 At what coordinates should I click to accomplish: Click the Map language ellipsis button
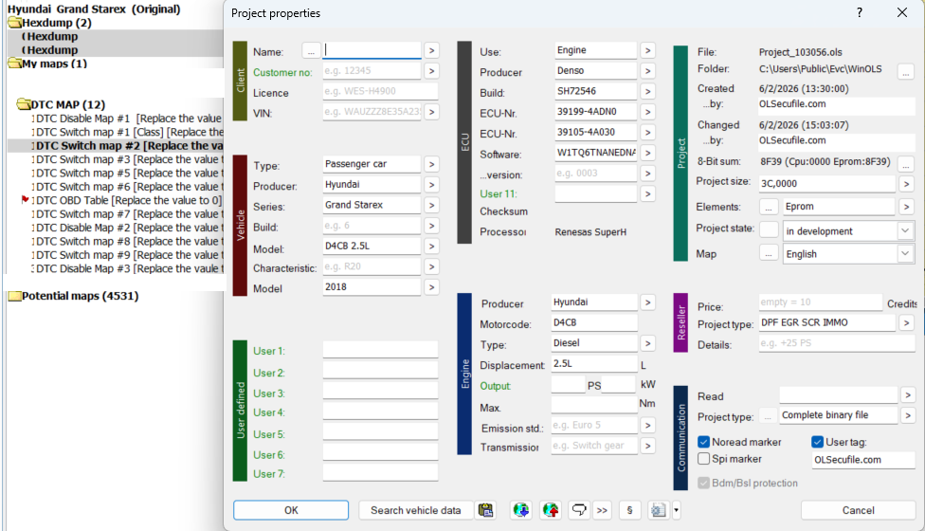point(768,254)
